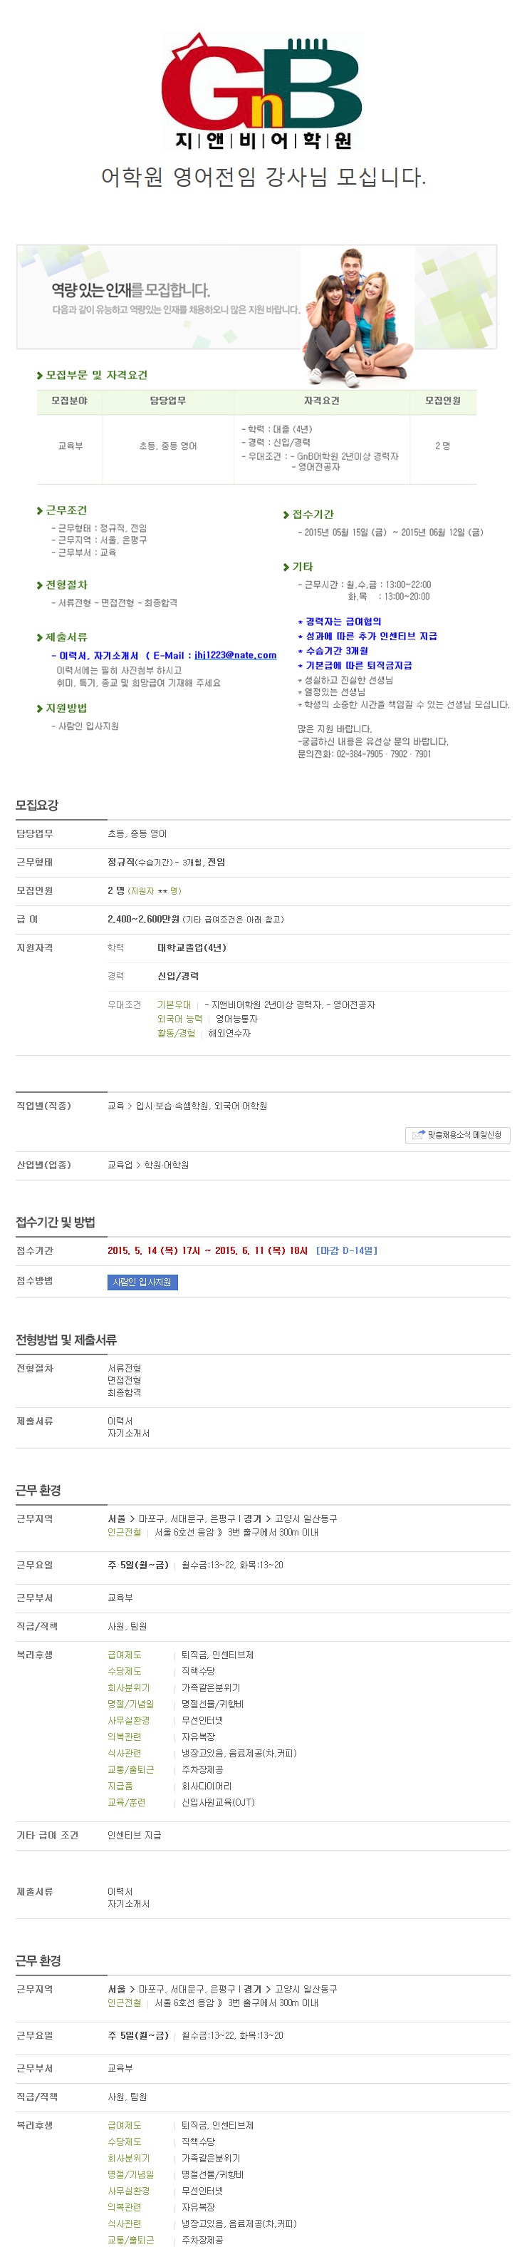Click the first 식사관련 welfare category label

(124, 1752)
